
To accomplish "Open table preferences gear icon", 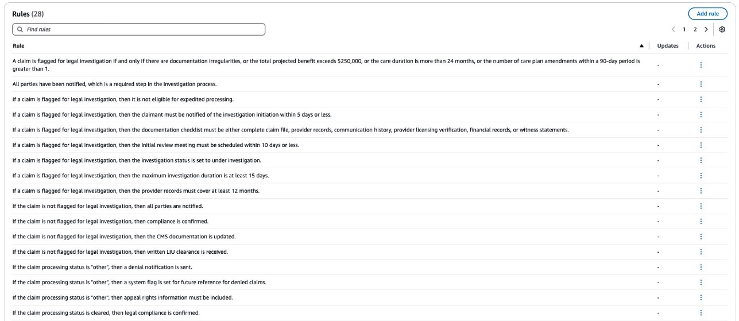I will coord(723,29).
